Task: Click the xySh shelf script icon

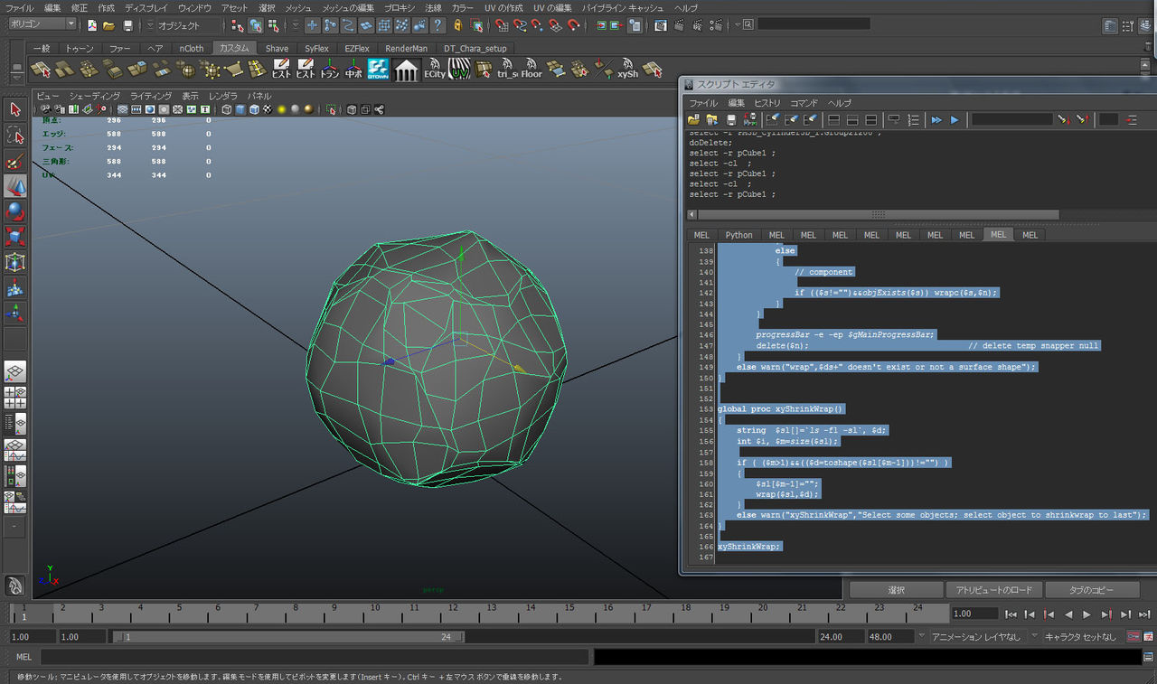Action: [626, 69]
